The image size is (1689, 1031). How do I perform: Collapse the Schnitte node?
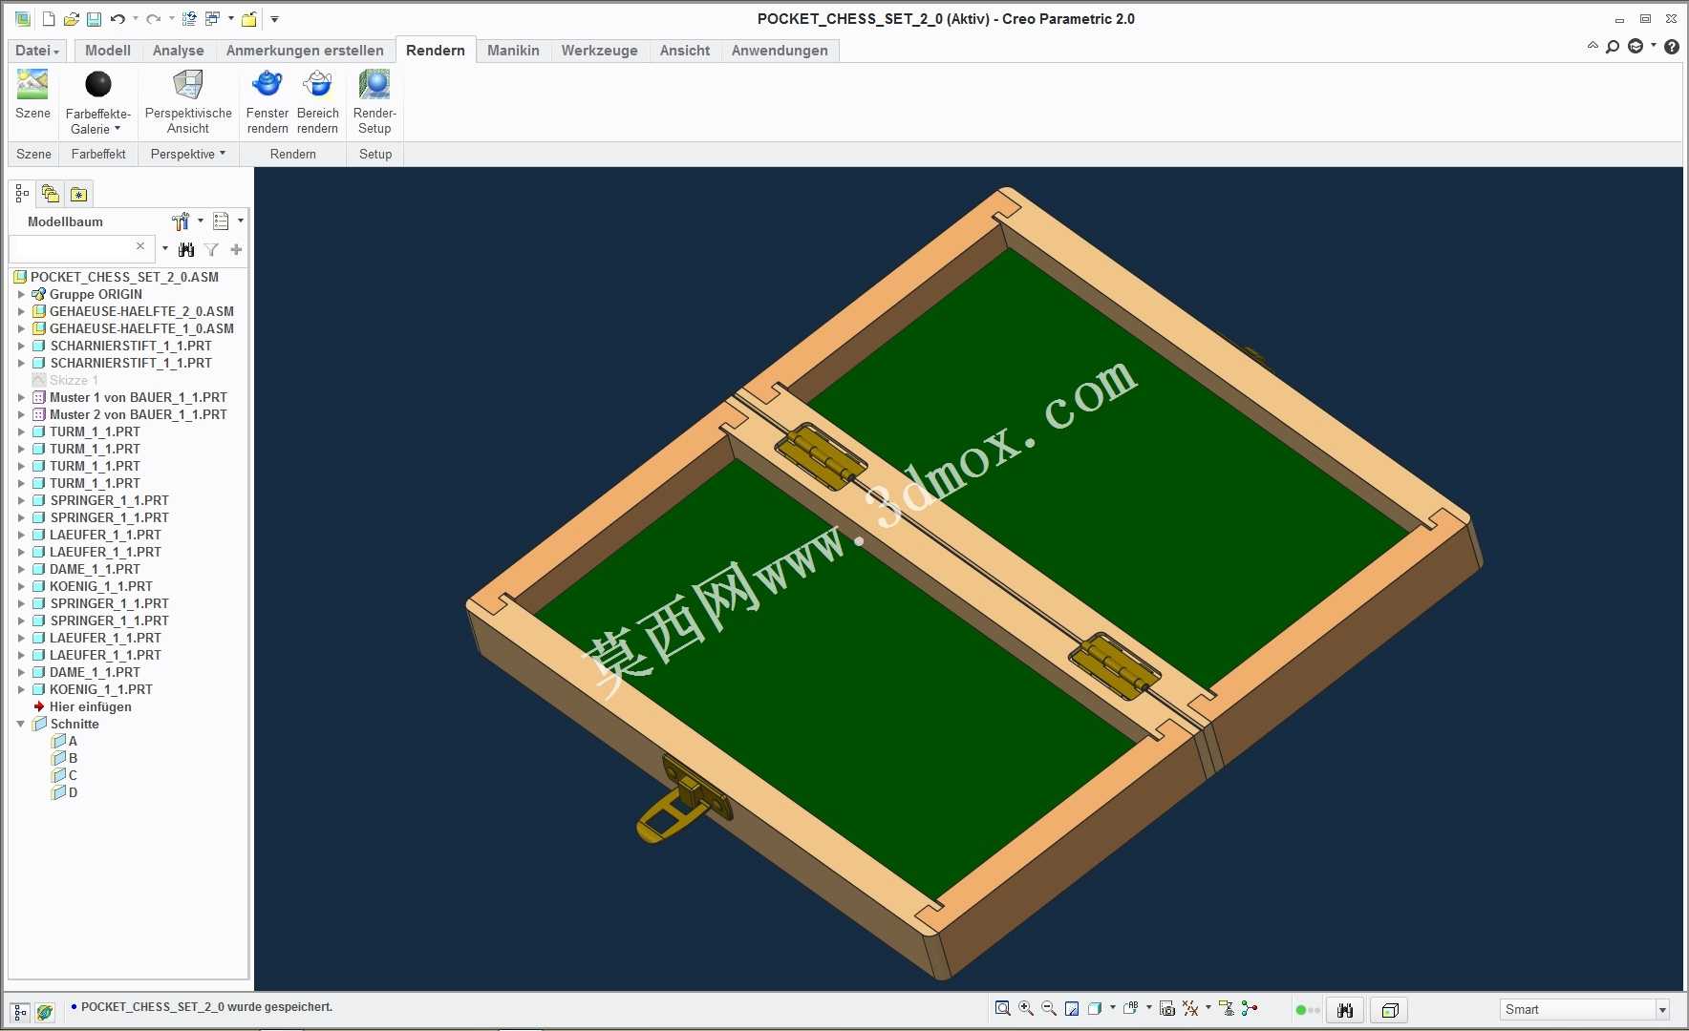(21, 724)
